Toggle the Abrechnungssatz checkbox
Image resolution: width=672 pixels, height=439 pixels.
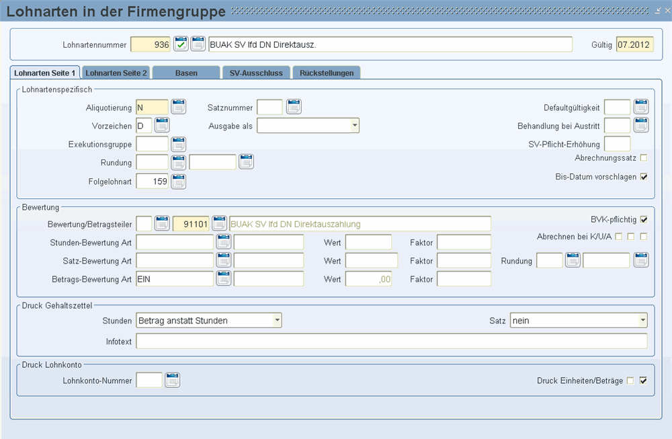[x=644, y=158]
